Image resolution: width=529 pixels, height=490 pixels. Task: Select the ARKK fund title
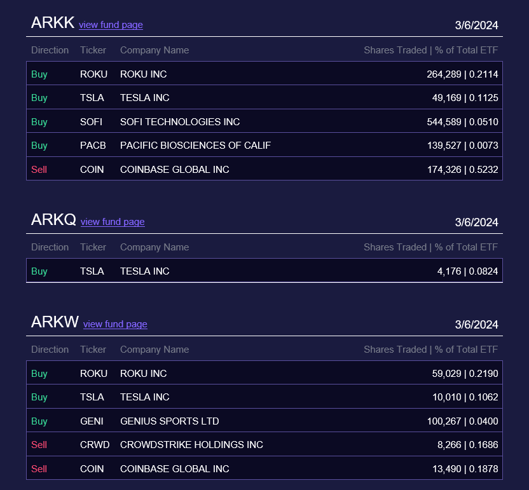point(53,22)
